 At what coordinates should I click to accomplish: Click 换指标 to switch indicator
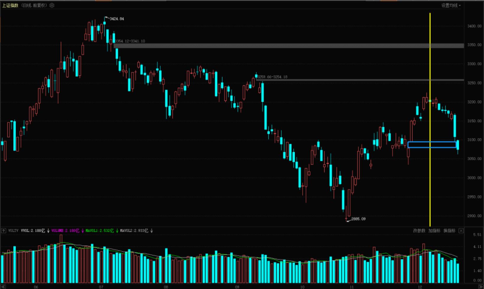pyautogui.click(x=449, y=231)
